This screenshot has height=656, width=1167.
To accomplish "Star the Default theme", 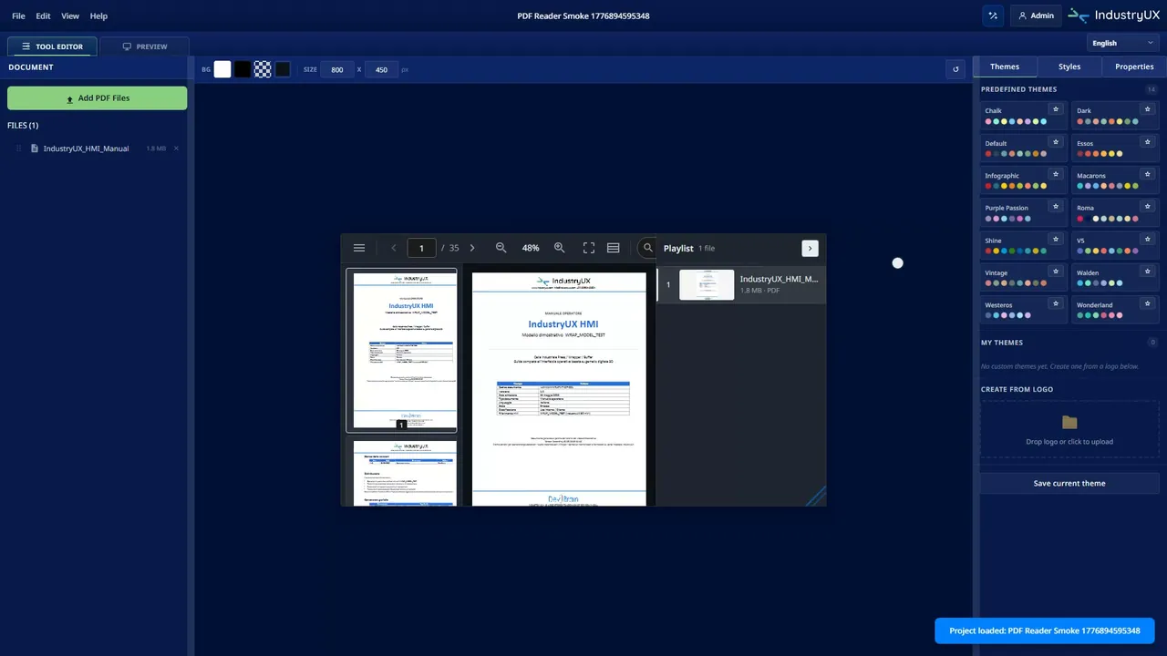I will pyautogui.click(x=1056, y=142).
